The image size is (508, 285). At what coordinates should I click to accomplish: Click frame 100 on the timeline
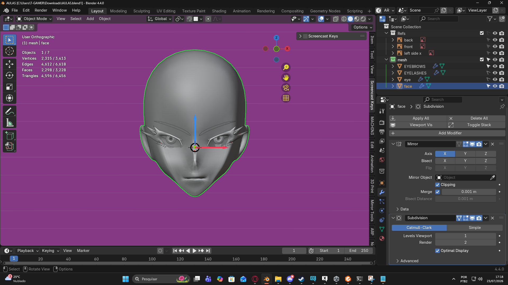coord(152,259)
